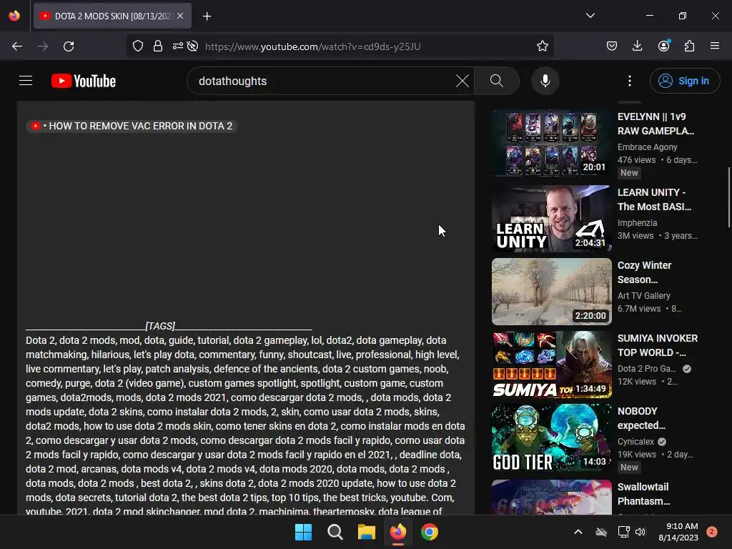This screenshot has width=732, height=549.
Task: Click the browser forward arrow
Action: pos(43,46)
